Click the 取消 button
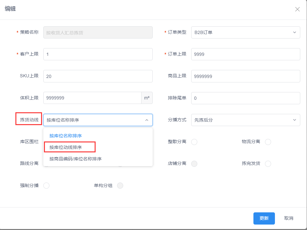The height and width of the screenshot is (230, 307). point(289,218)
